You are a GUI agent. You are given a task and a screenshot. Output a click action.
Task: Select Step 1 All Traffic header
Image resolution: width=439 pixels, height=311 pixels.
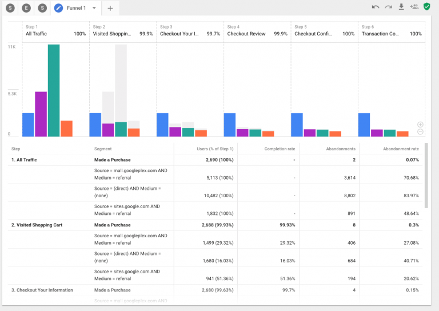pyautogui.click(x=55, y=31)
